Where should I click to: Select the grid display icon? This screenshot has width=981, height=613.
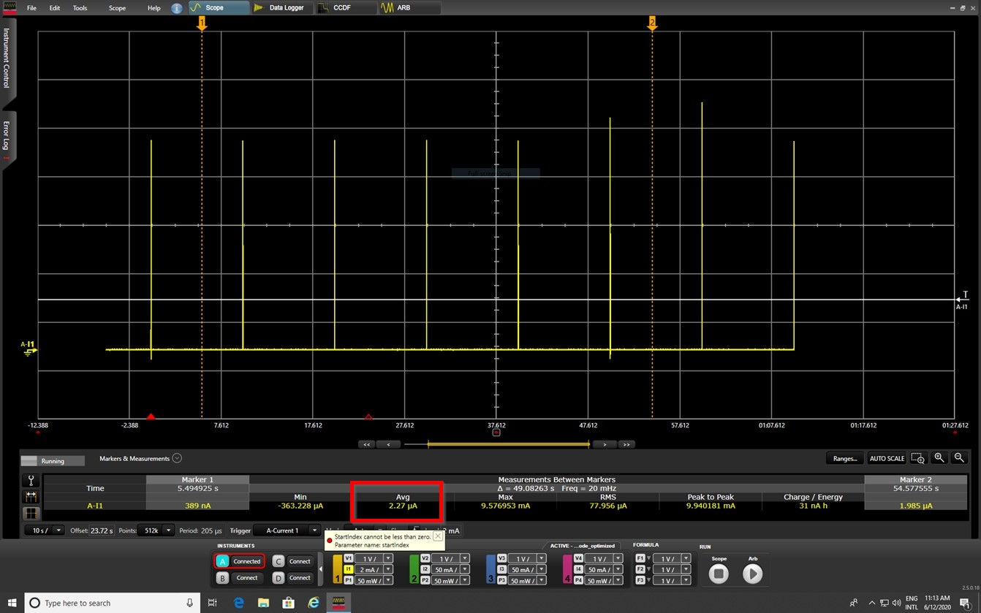[31, 514]
